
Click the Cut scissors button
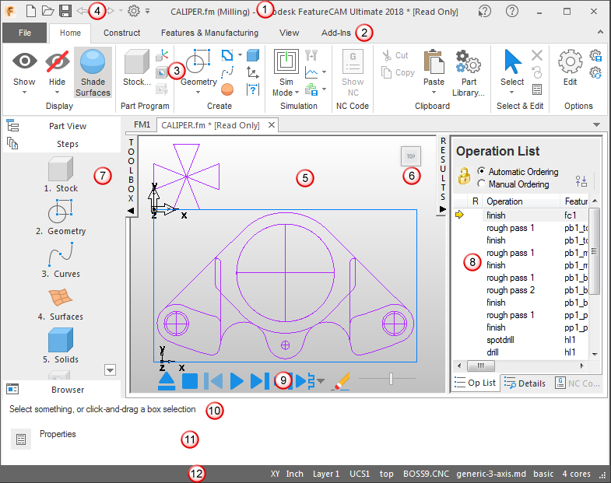[395, 55]
